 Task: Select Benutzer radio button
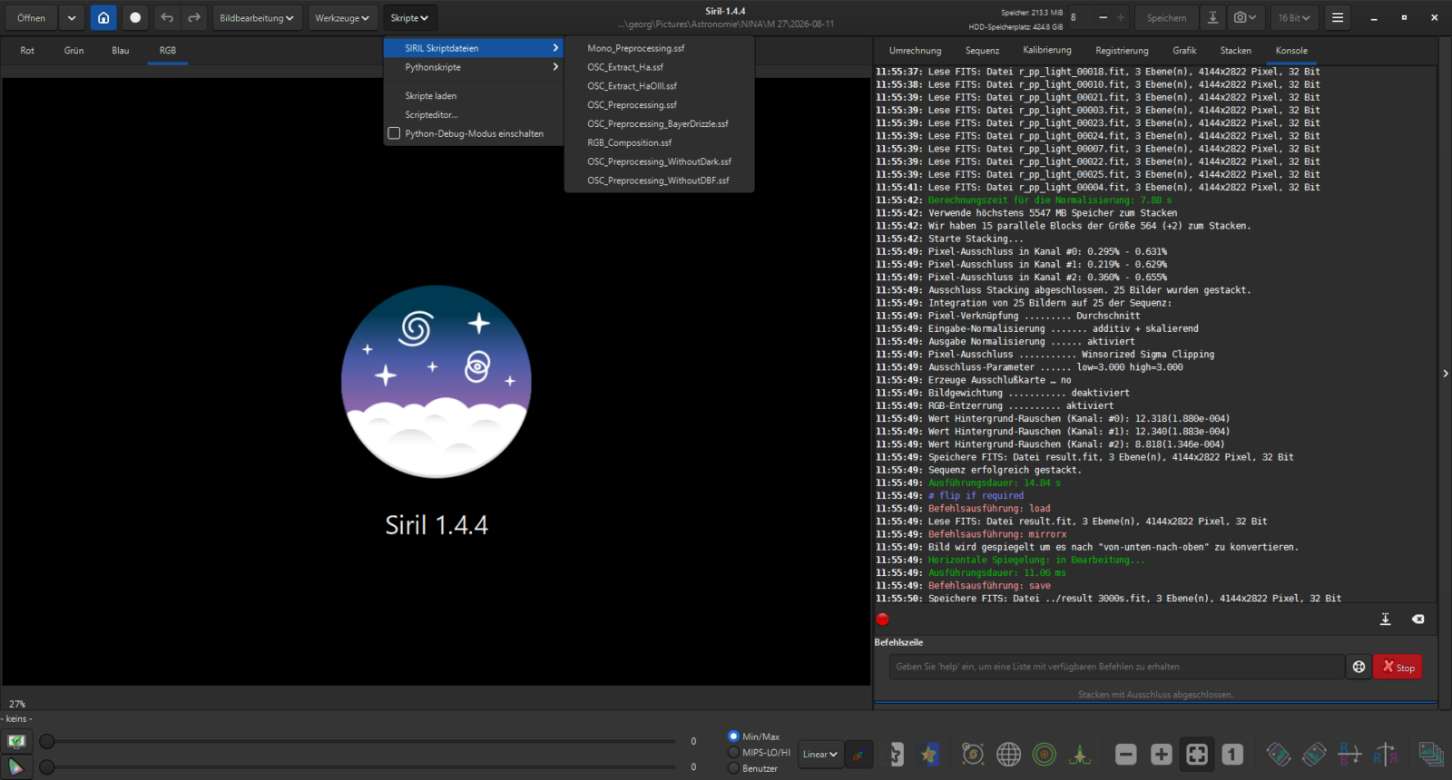coord(733,768)
